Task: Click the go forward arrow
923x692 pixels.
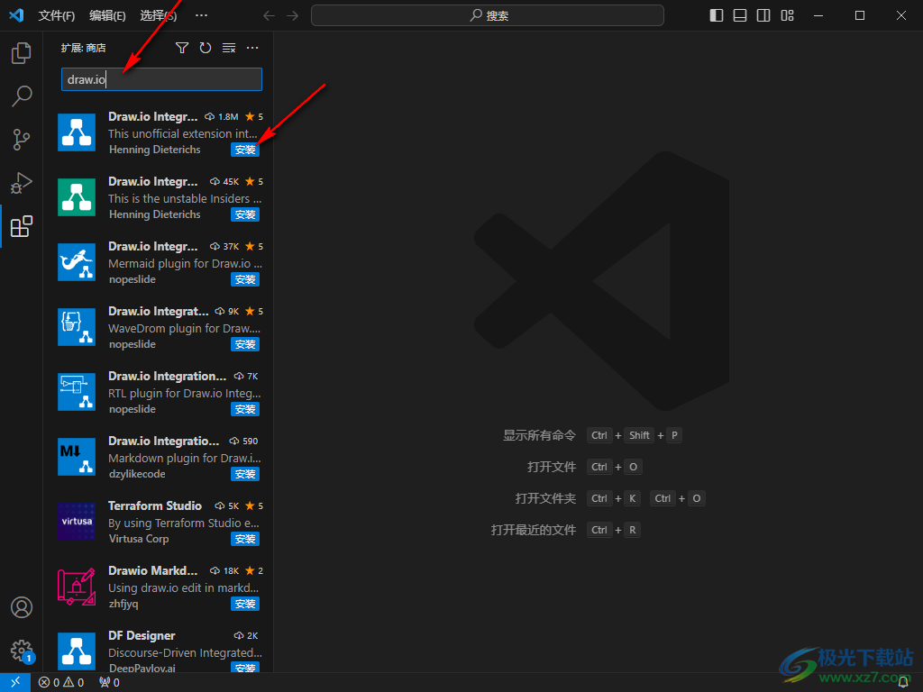Action: [x=293, y=15]
